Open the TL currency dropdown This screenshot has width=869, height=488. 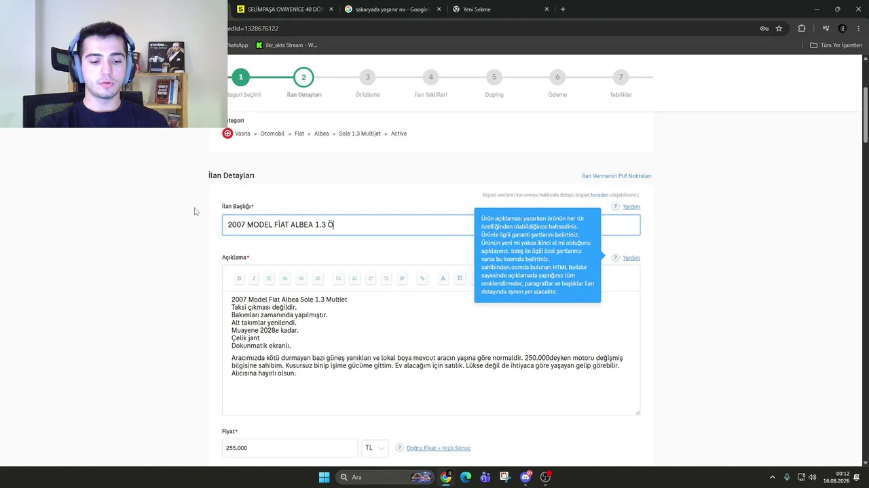pos(375,448)
